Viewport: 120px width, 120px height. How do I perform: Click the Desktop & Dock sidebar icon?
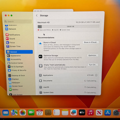point(10,76)
